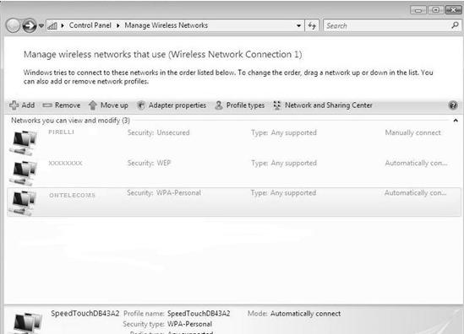The height and width of the screenshot is (334, 464).
Task: Open Profile types from toolbar
Action: [x=245, y=105]
